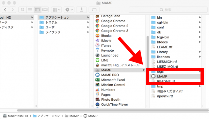Expand the アプリケーション column arrow
Image resolution: width=209 pixels, height=119 pixels.
tap(88, 17)
